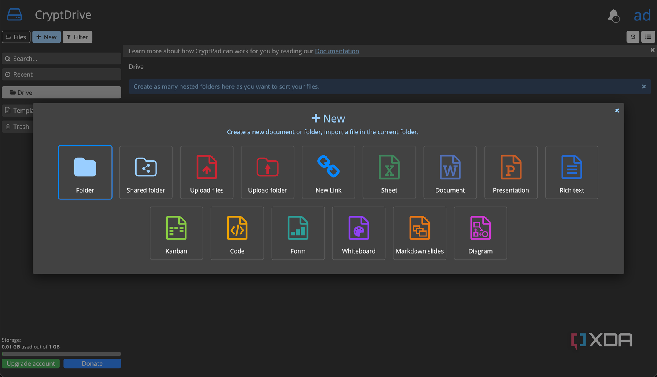Choose the Rich text document type

point(571,172)
